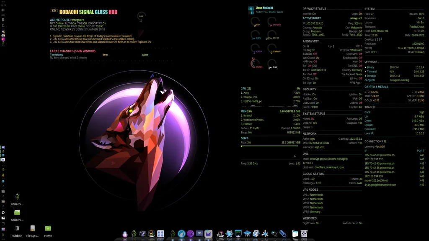This screenshot has width=429, height=241.
Task: Open the notification bell in left panel
Action: click(3, 25)
